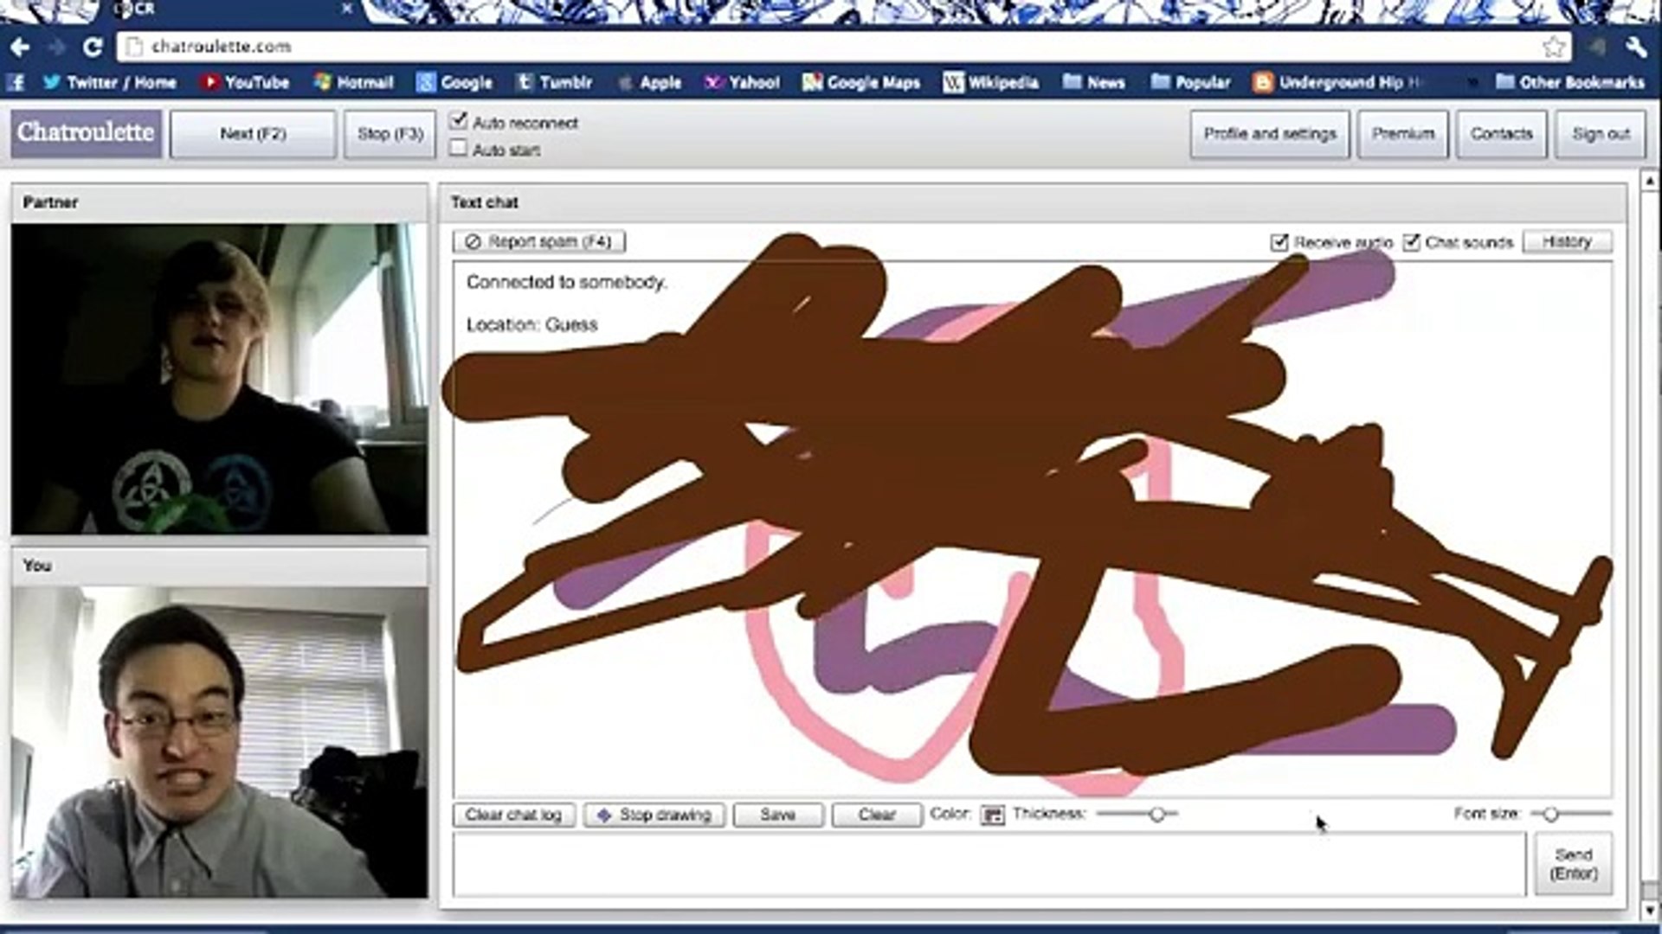Click the Chatroulette logo button
This screenshot has width=1662, height=934.
coord(86,133)
